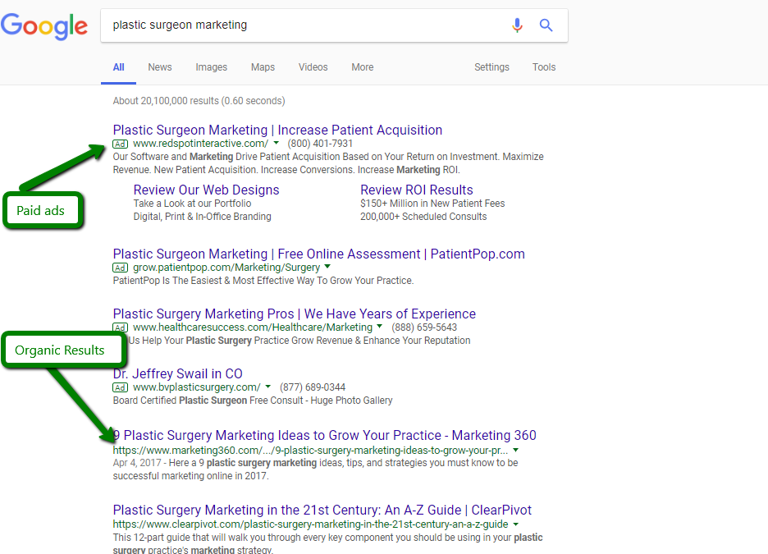Screen dimensions: 768x554
Task: Open 'Plastic Surgeon Marketing | Increase Patient Acquisition' ad
Action: (277, 130)
